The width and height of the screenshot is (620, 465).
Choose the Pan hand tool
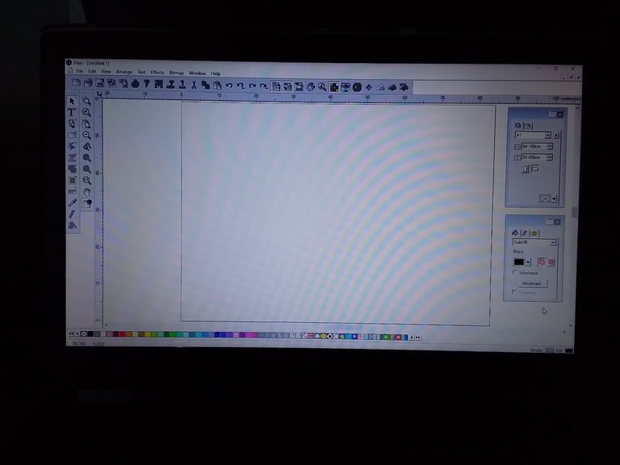pos(86,192)
